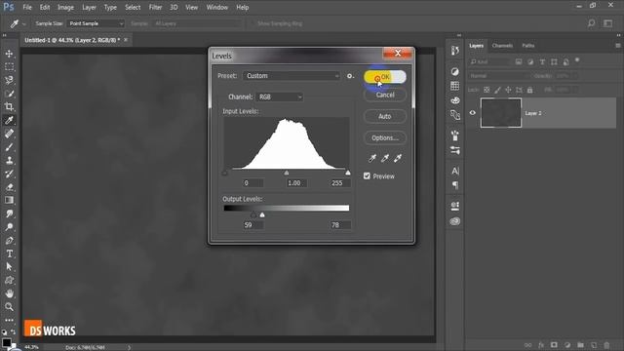The width and height of the screenshot is (624, 351).
Task: Select the Eyedropper tool in toolbar
Action: (x=9, y=120)
